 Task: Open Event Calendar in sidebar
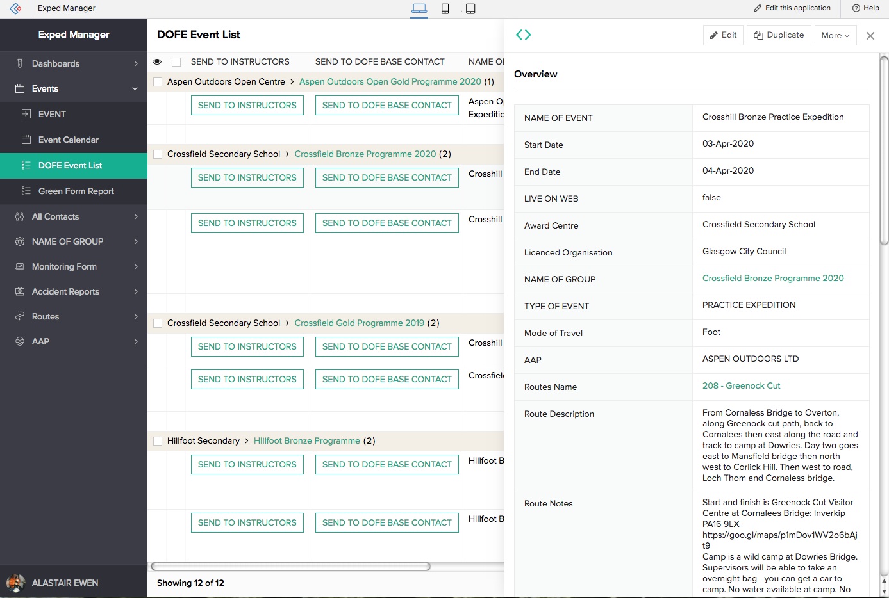click(x=68, y=140)
